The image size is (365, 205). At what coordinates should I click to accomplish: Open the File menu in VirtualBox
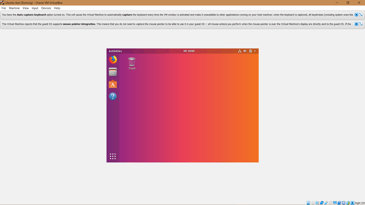(4, 8)
